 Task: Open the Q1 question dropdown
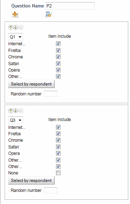[16, 37]
